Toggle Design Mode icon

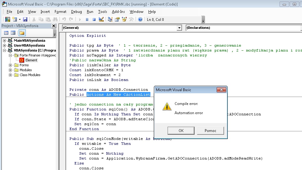(101, 19)
